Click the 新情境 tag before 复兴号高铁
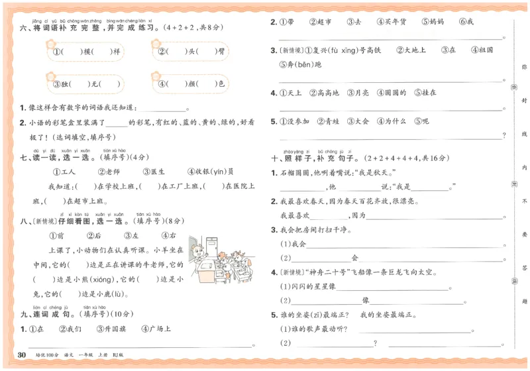Viewport: 530px width, 371px height. tap(293, 50)
